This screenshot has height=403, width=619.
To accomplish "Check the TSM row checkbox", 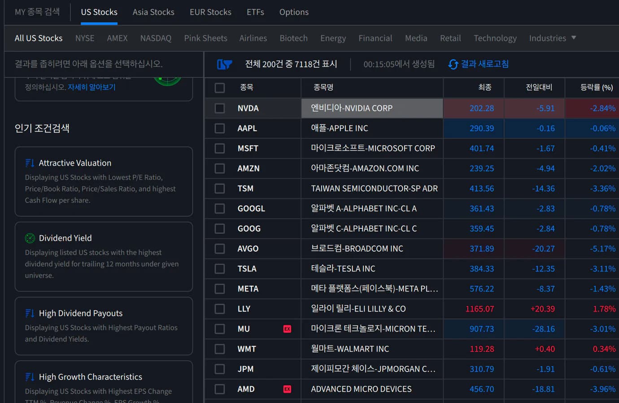I will tap(220, 188).
